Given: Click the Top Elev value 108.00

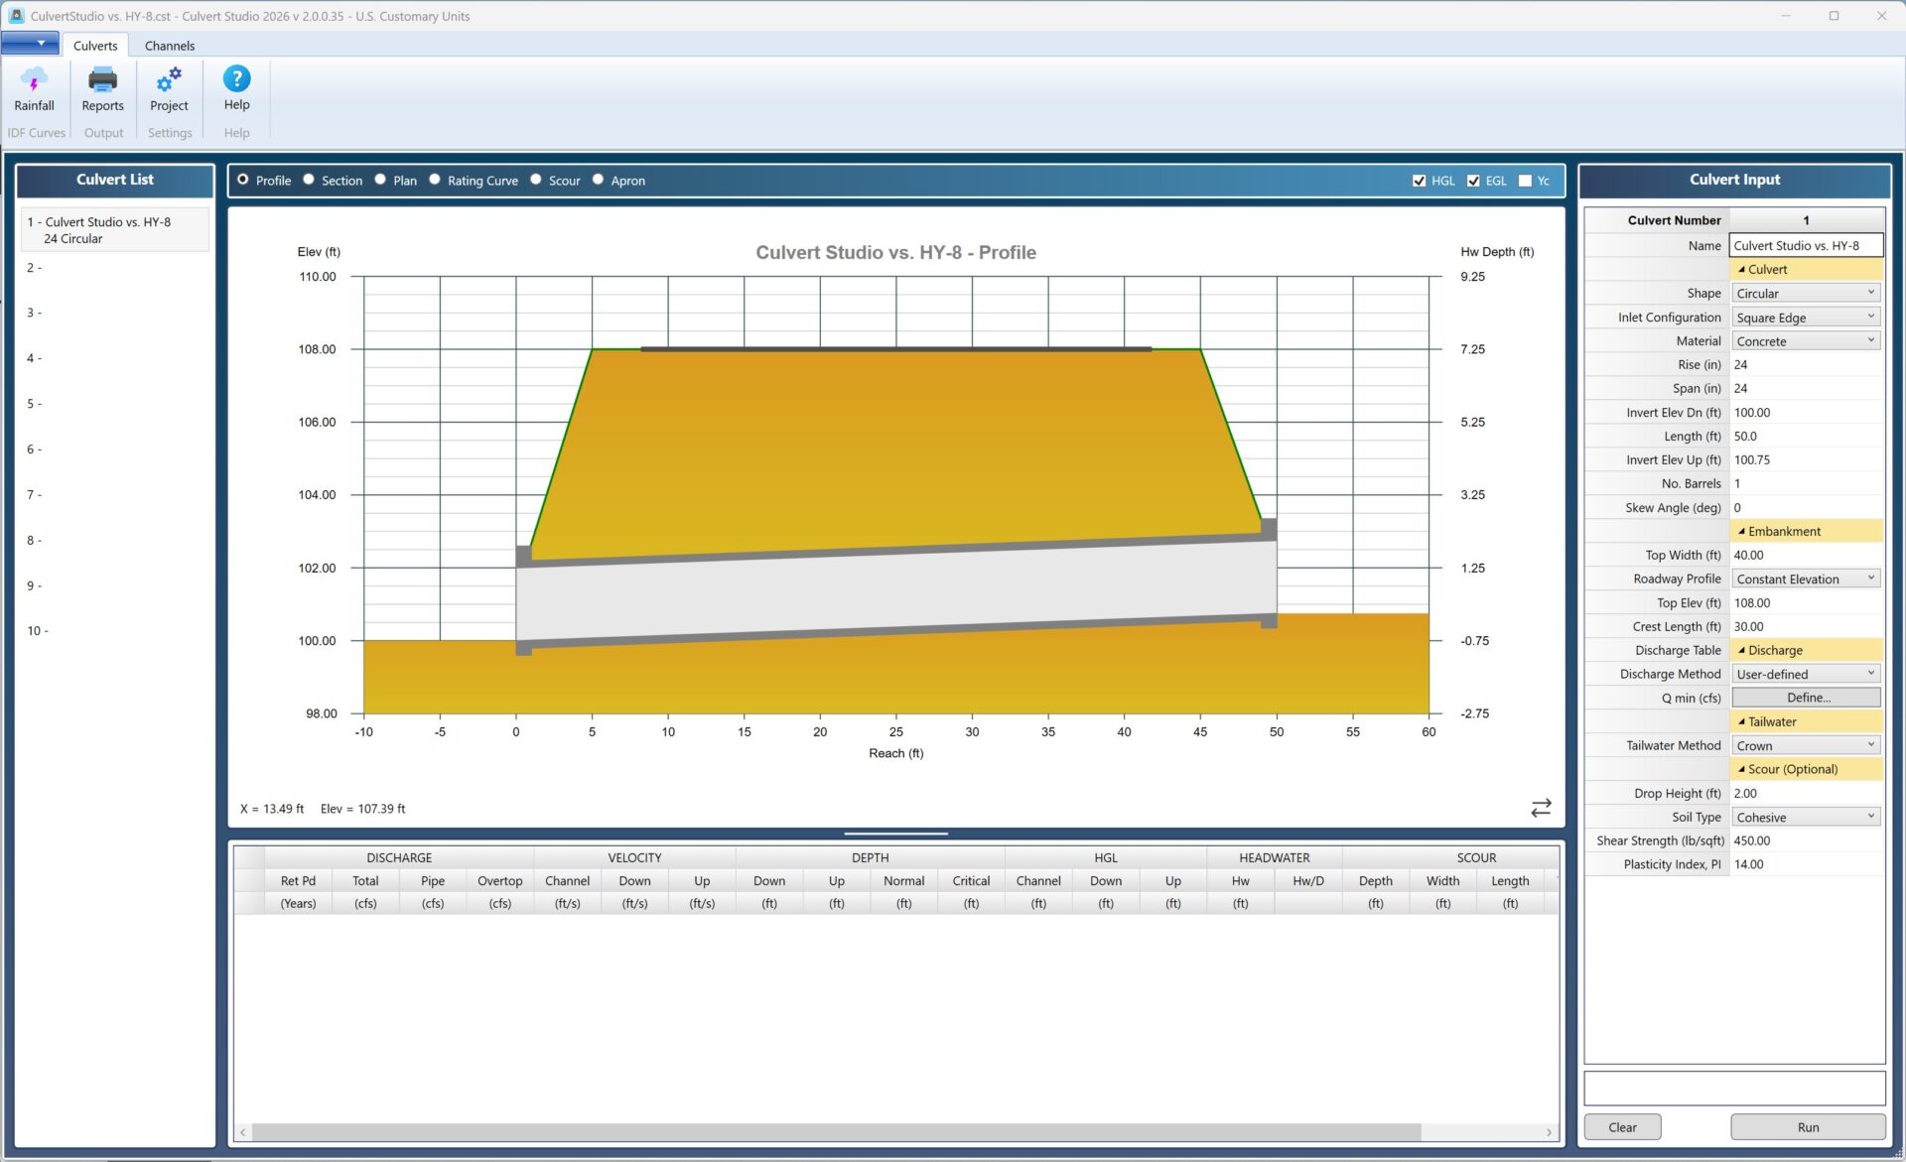Looking at the screenshot, I should point(1806,602).
